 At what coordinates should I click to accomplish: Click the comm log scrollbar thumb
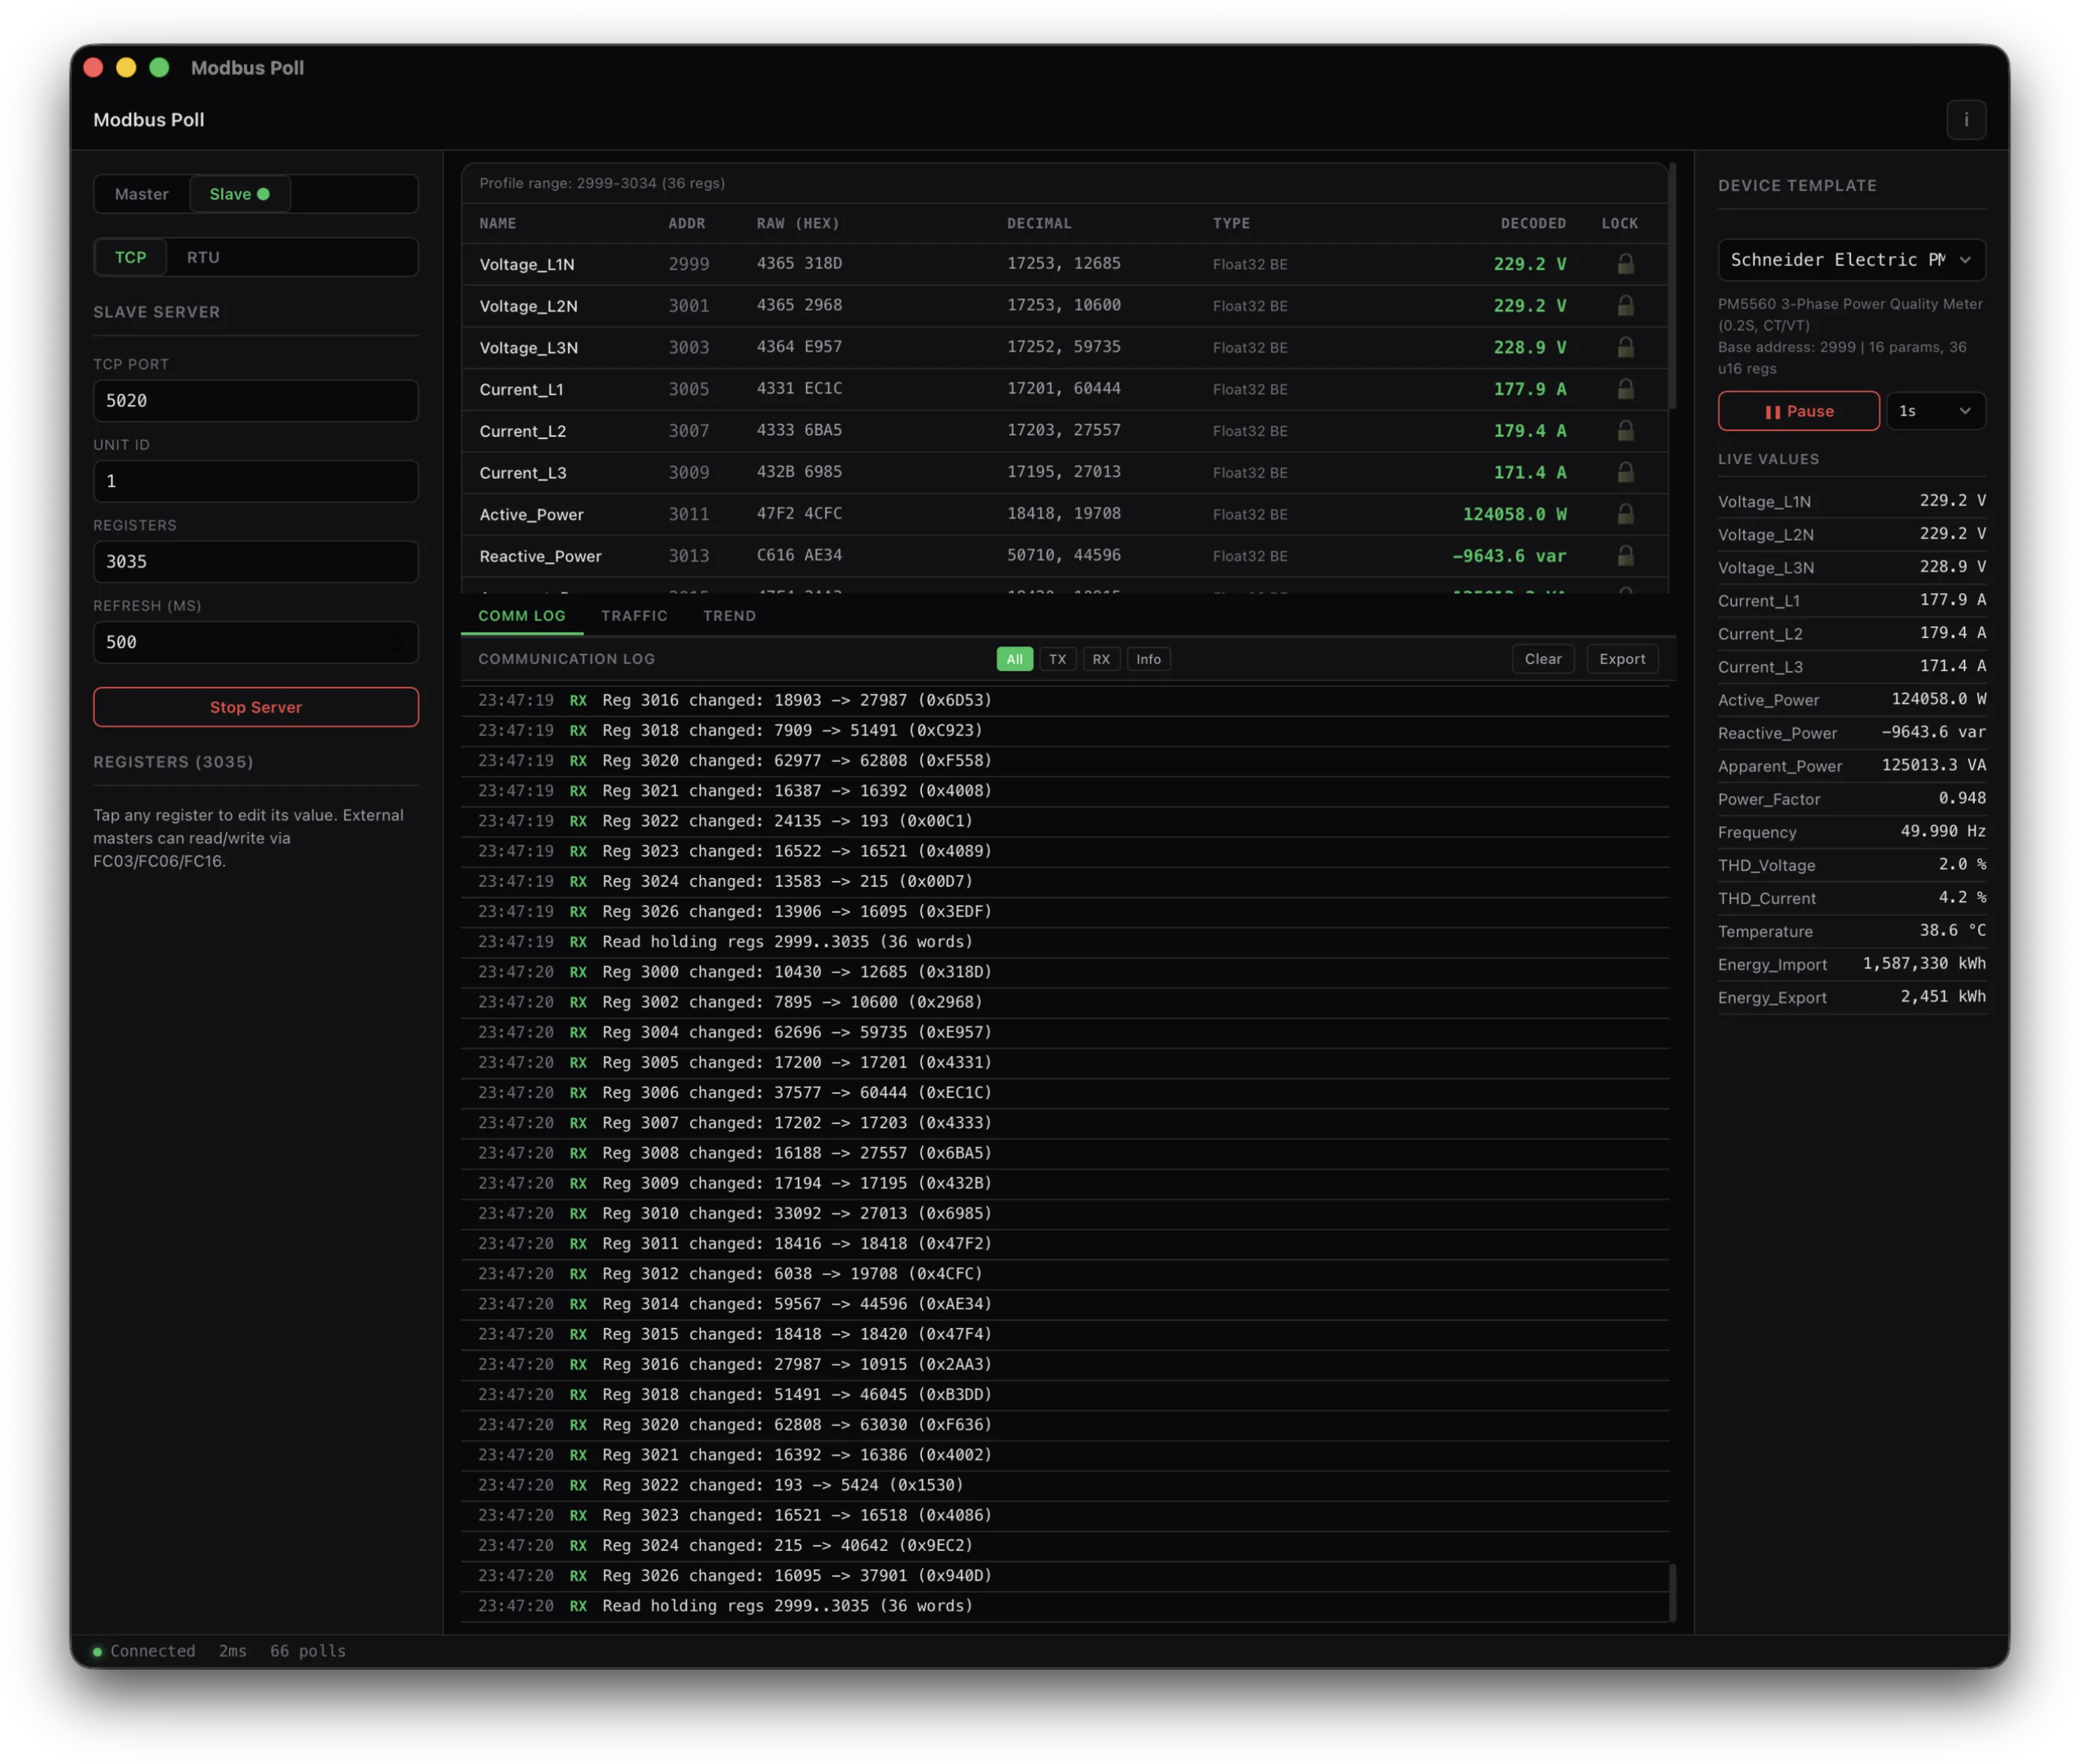[x=1672, y=1592]
